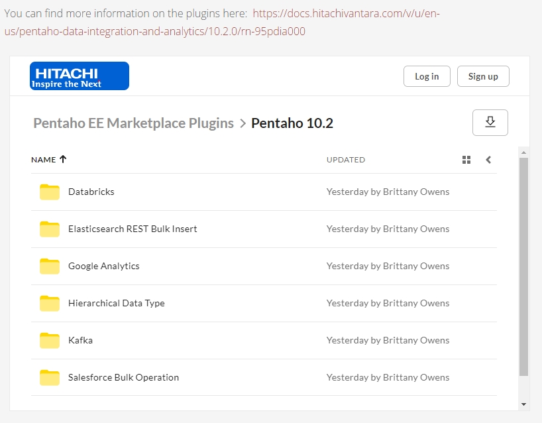Click the Salesforce Bulk Operation folder icon
Image resolution: width=542 pixels, height=423 pixels.
50,377
